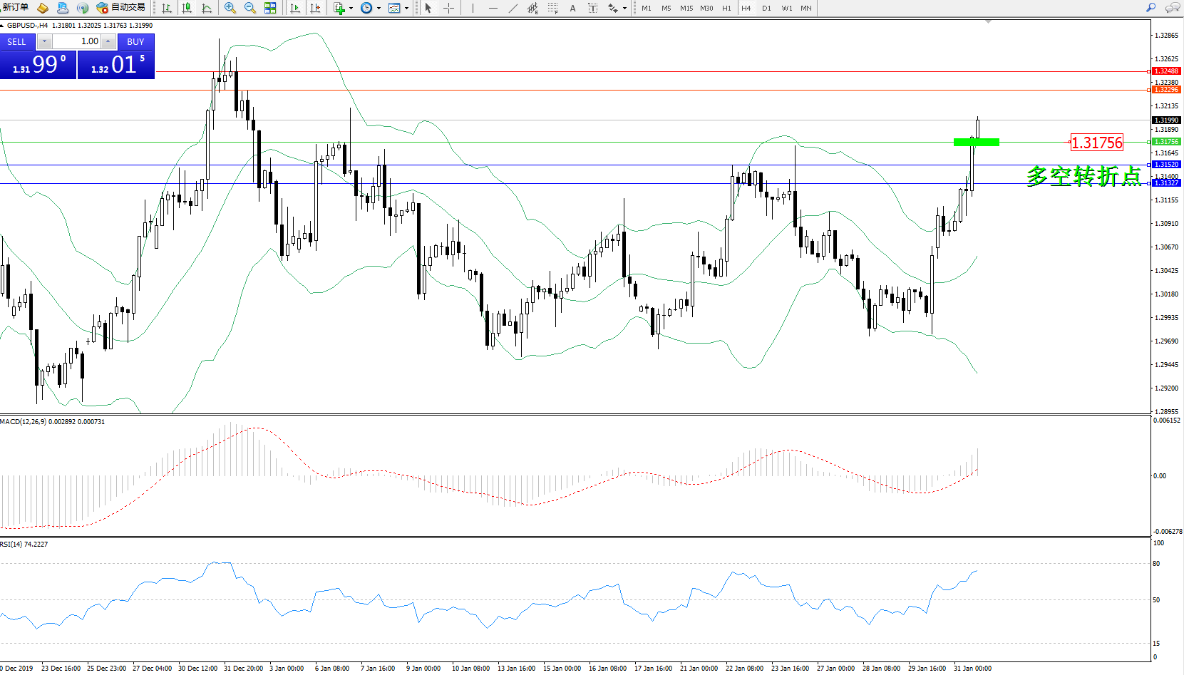Toggle the chart shift button
1184x675 pixels.
[315, 8]
